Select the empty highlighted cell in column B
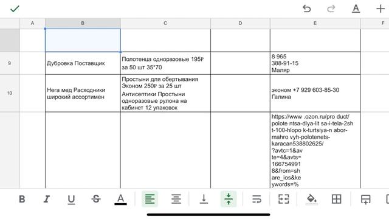 (x=83, y=40)
